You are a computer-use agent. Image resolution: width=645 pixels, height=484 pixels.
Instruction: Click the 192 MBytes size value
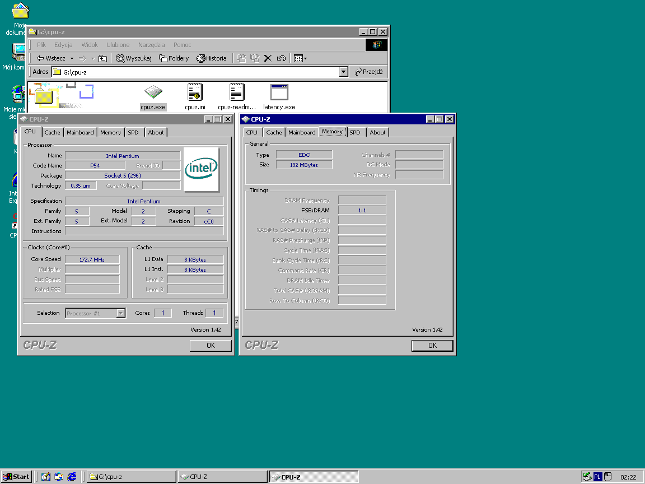[304, 165]
